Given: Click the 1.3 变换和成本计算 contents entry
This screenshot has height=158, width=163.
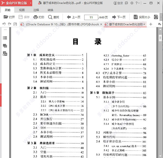Looking at the screenshot, I should 58,68.
